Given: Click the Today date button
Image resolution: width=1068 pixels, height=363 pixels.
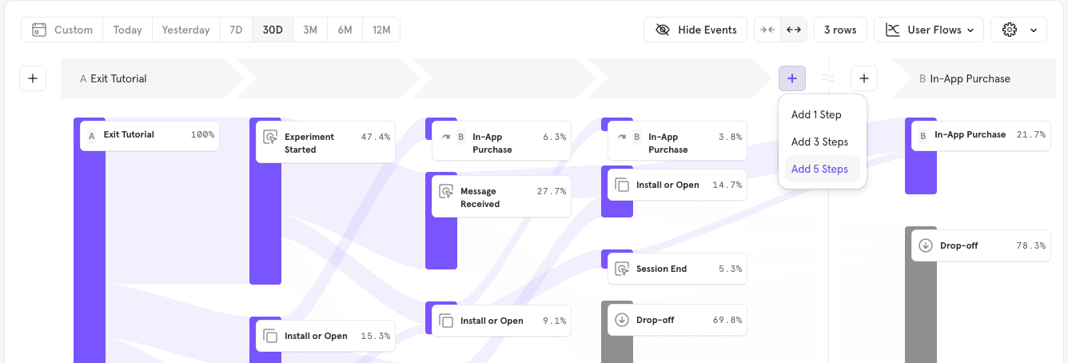Looking at the screenshot, I should click(127, 30).
